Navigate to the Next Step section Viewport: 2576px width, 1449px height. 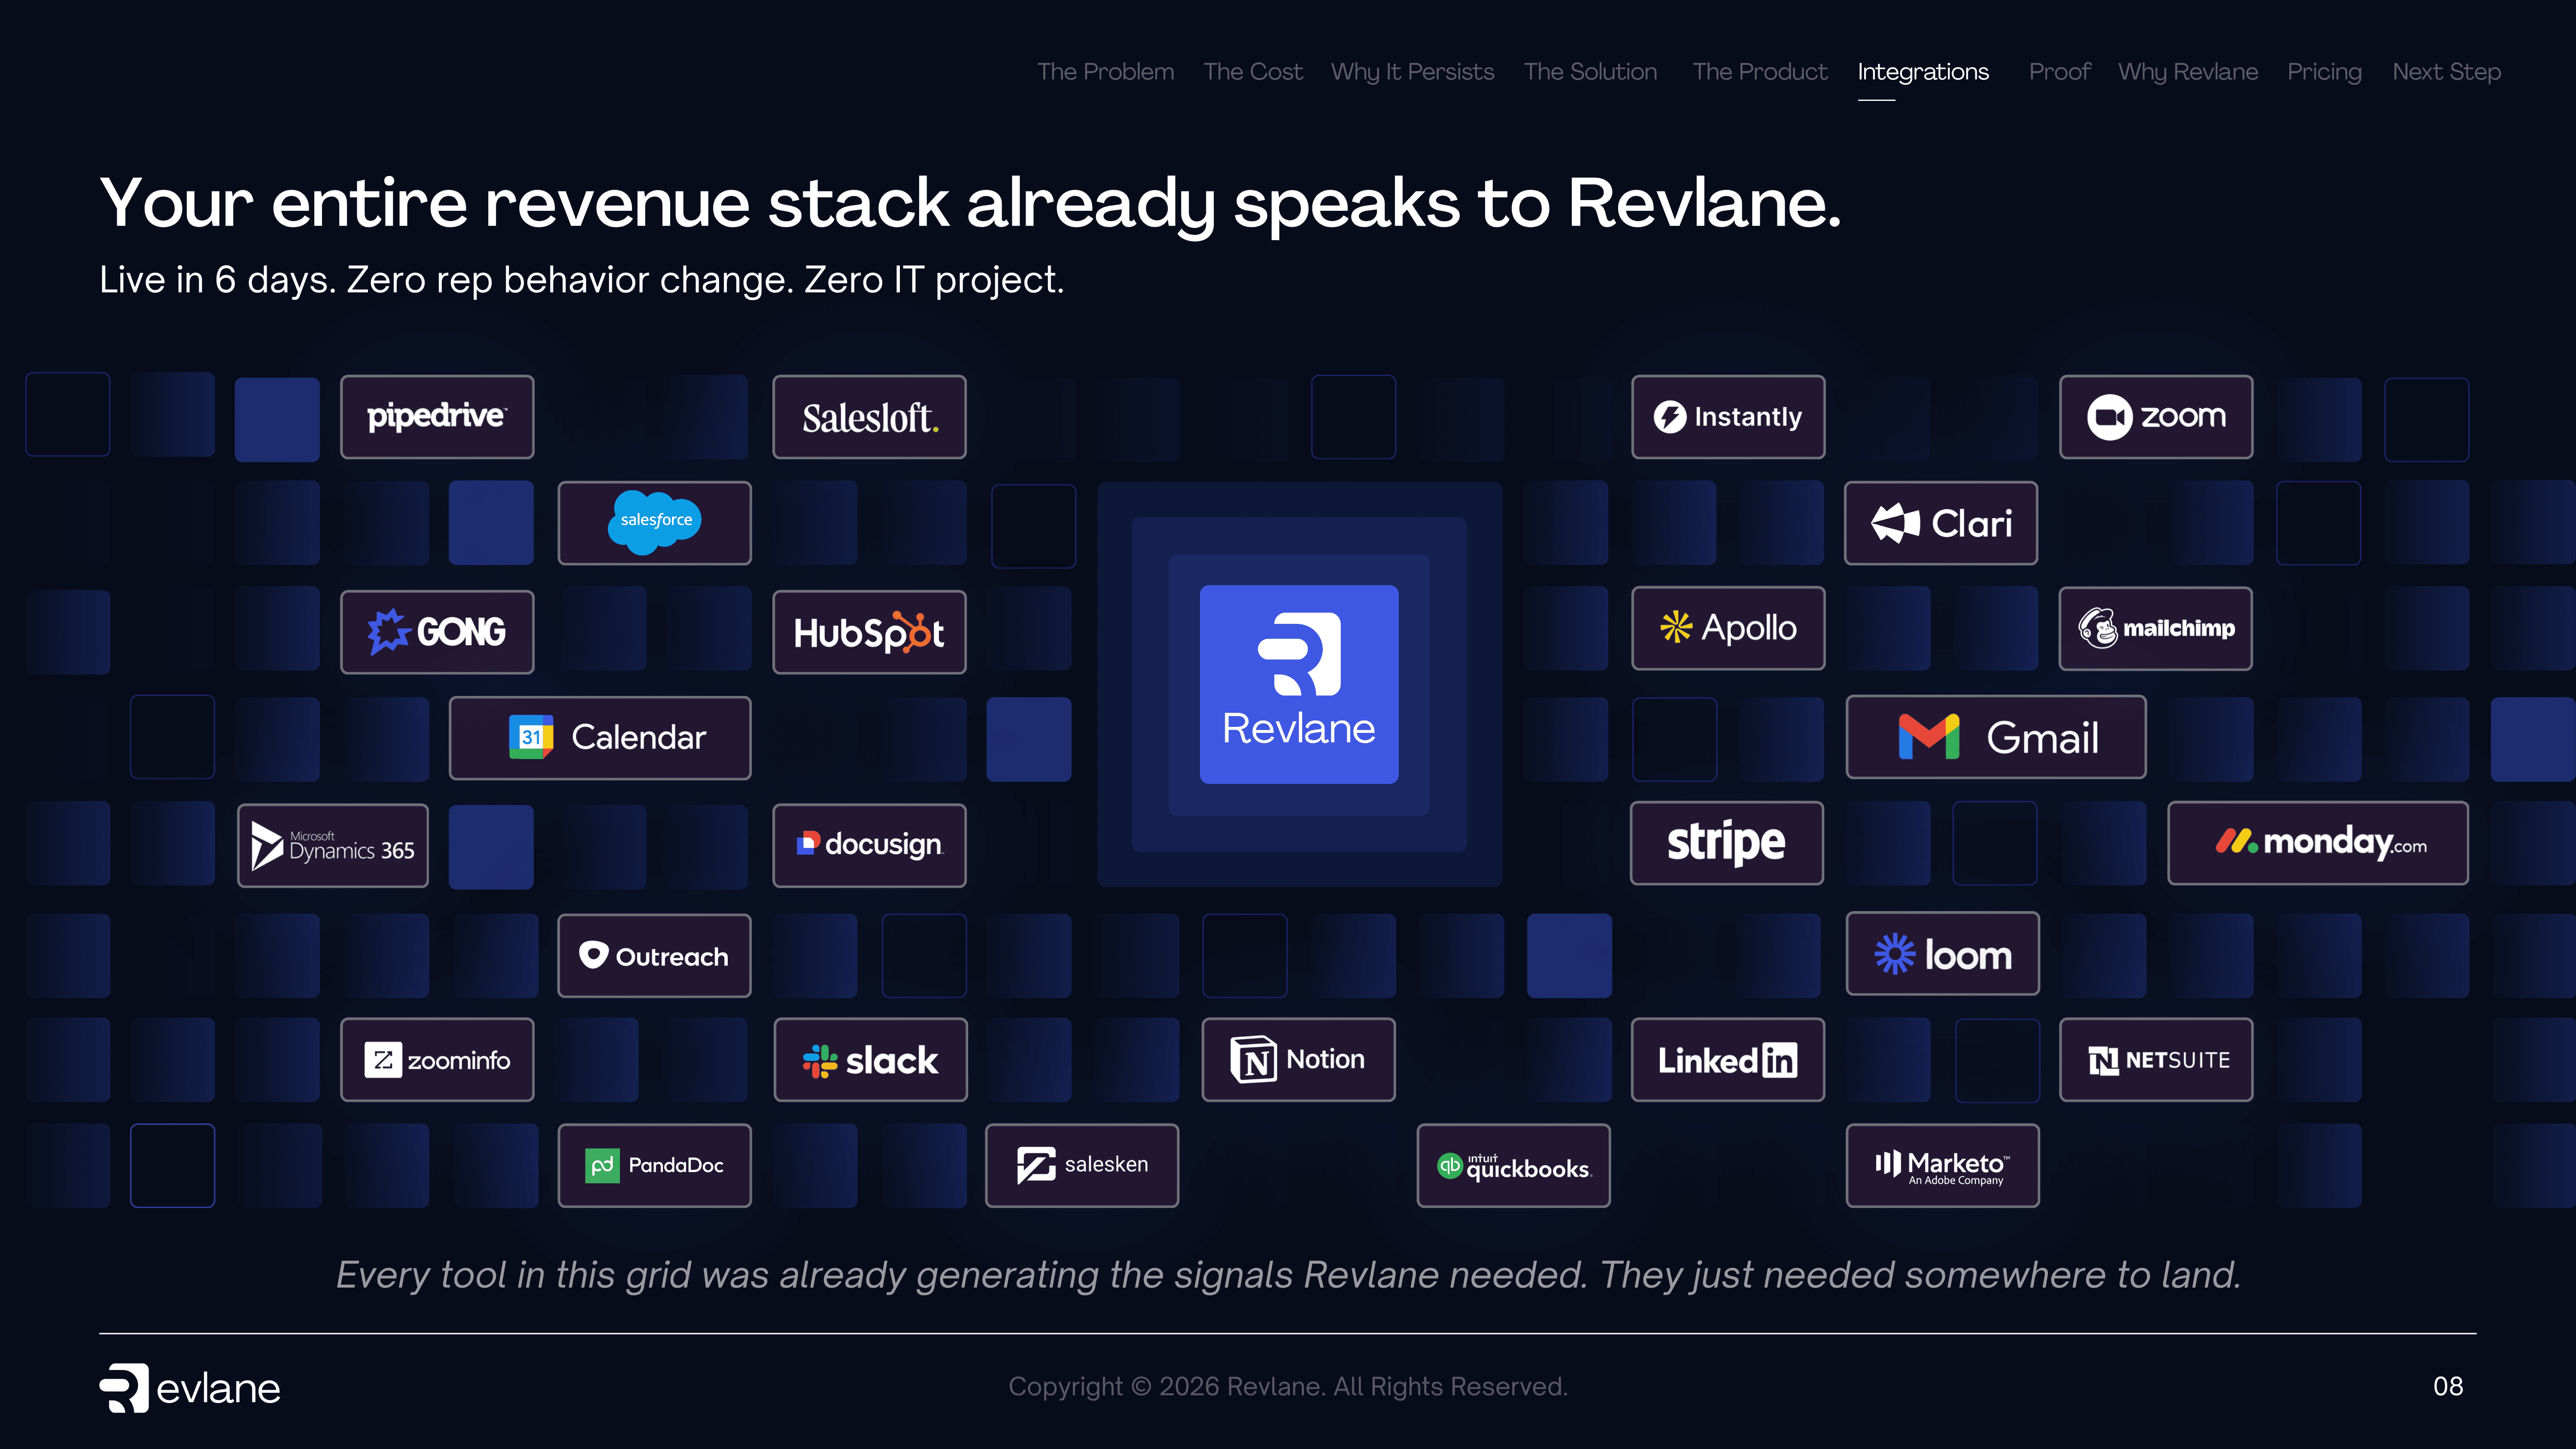[2447, 72]
